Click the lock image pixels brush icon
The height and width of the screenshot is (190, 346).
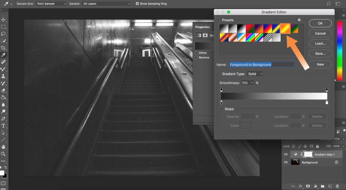[299, 146]
